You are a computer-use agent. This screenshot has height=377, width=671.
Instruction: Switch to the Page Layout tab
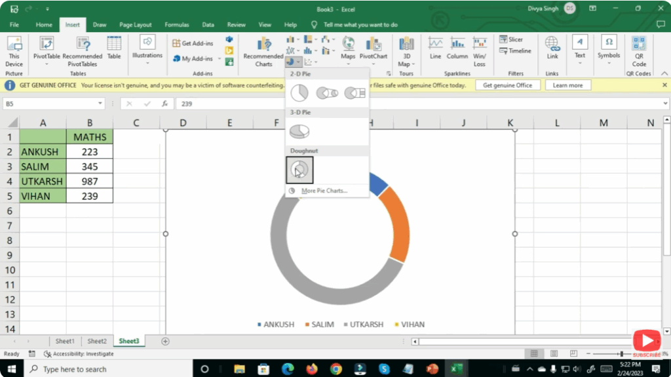pos(134,25)
